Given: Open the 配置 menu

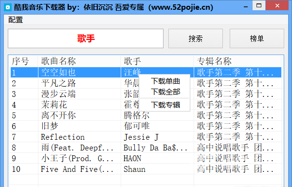Looking at the screenshot, I should 16,20.
